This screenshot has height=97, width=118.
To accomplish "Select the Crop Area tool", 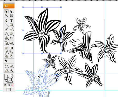I will (6, 66).
